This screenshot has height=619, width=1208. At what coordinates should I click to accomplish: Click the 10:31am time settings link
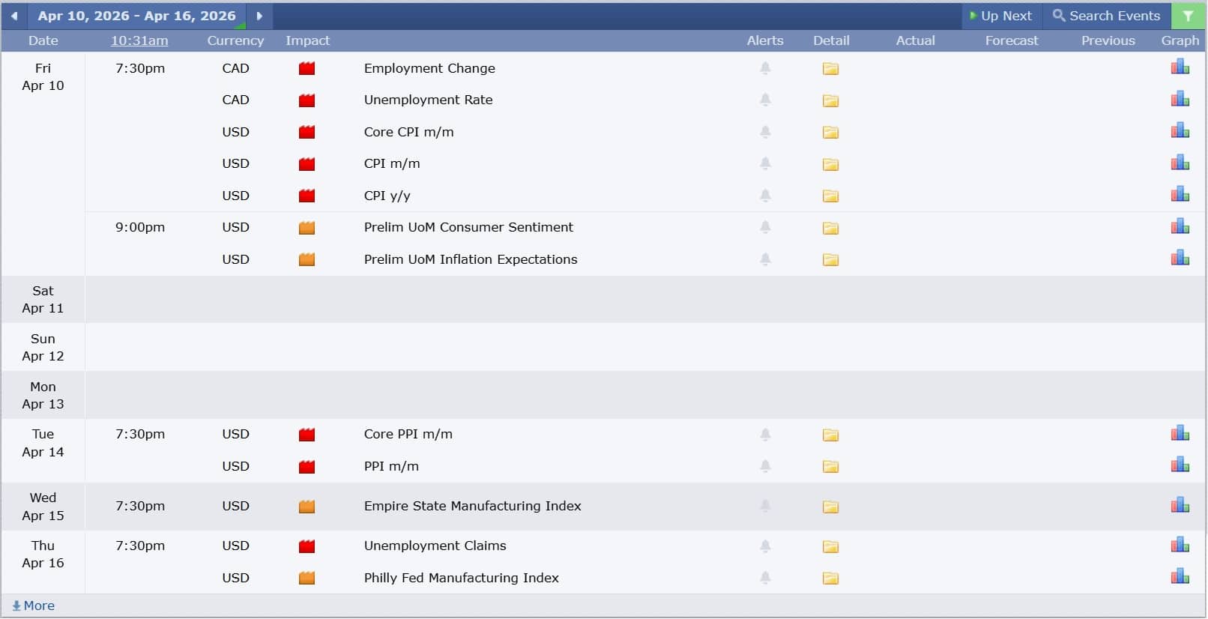pyautogui.click(x=139, y=40)
